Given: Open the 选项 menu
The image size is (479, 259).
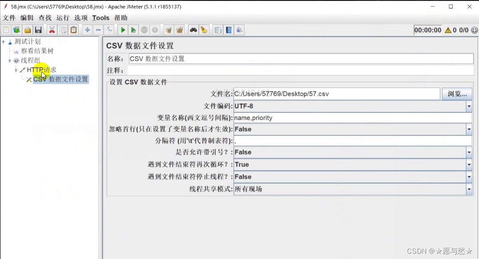Looking at the screenshot, I should (x=81, y=18).
